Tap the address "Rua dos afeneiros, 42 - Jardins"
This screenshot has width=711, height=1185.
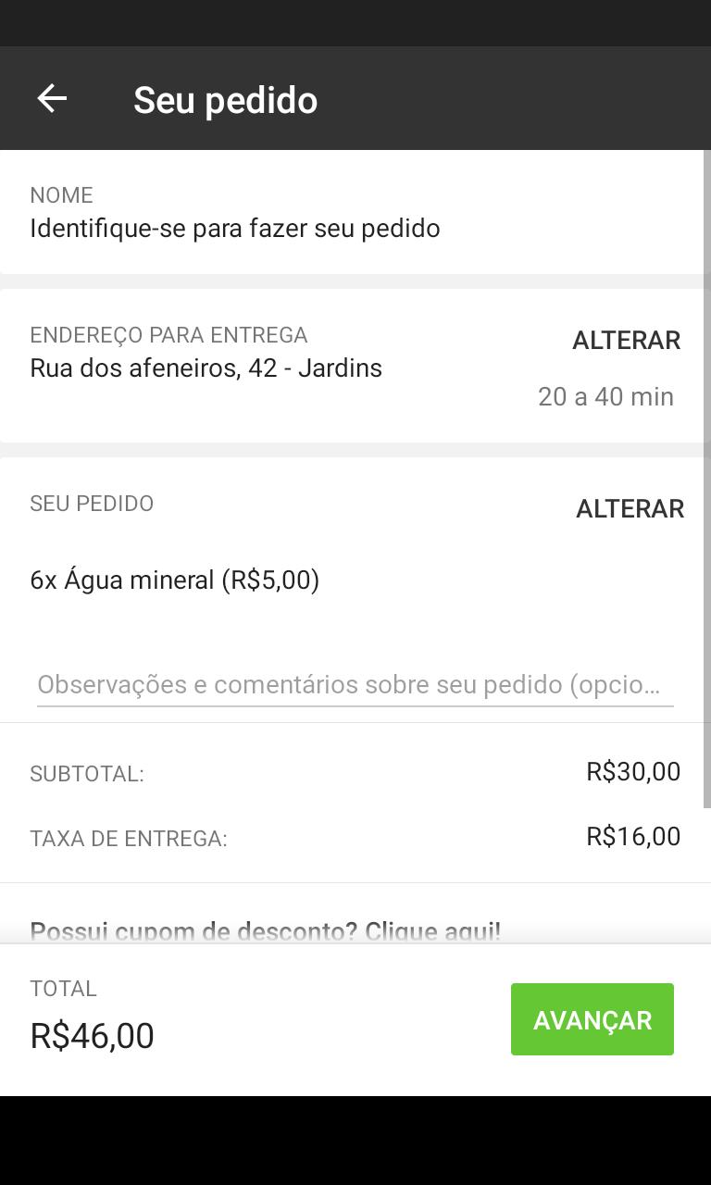(206, 368)
